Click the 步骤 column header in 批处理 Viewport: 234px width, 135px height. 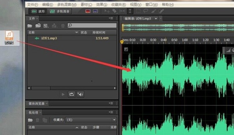click(x=96, y=127)
